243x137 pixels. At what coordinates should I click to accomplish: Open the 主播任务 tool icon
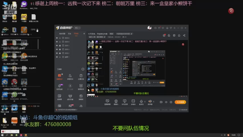[81, 77]
